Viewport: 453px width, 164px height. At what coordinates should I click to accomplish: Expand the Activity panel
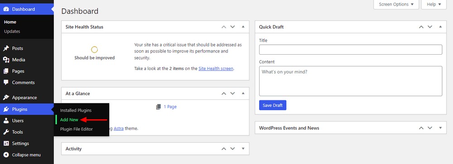coord(243,149)
